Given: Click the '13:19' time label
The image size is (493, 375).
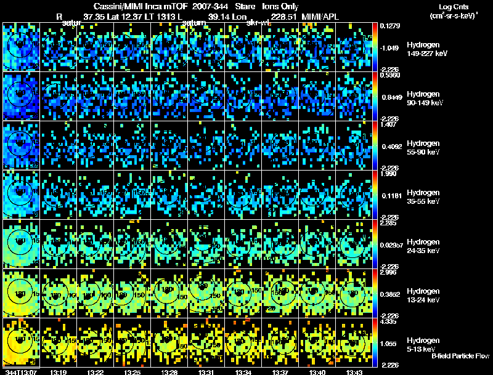Looking at the screenshot, I should click(x=58, y=372).
